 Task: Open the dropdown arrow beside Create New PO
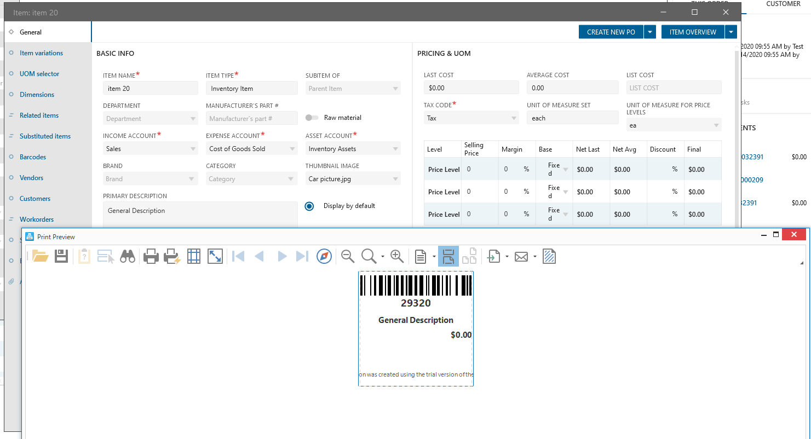tap(649, 32)
